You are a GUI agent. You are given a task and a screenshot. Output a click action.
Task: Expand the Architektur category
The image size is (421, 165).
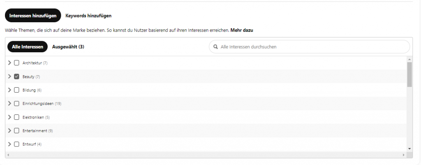tap(10, 63)
